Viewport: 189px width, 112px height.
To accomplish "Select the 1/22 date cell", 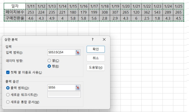I will point(147,6).
